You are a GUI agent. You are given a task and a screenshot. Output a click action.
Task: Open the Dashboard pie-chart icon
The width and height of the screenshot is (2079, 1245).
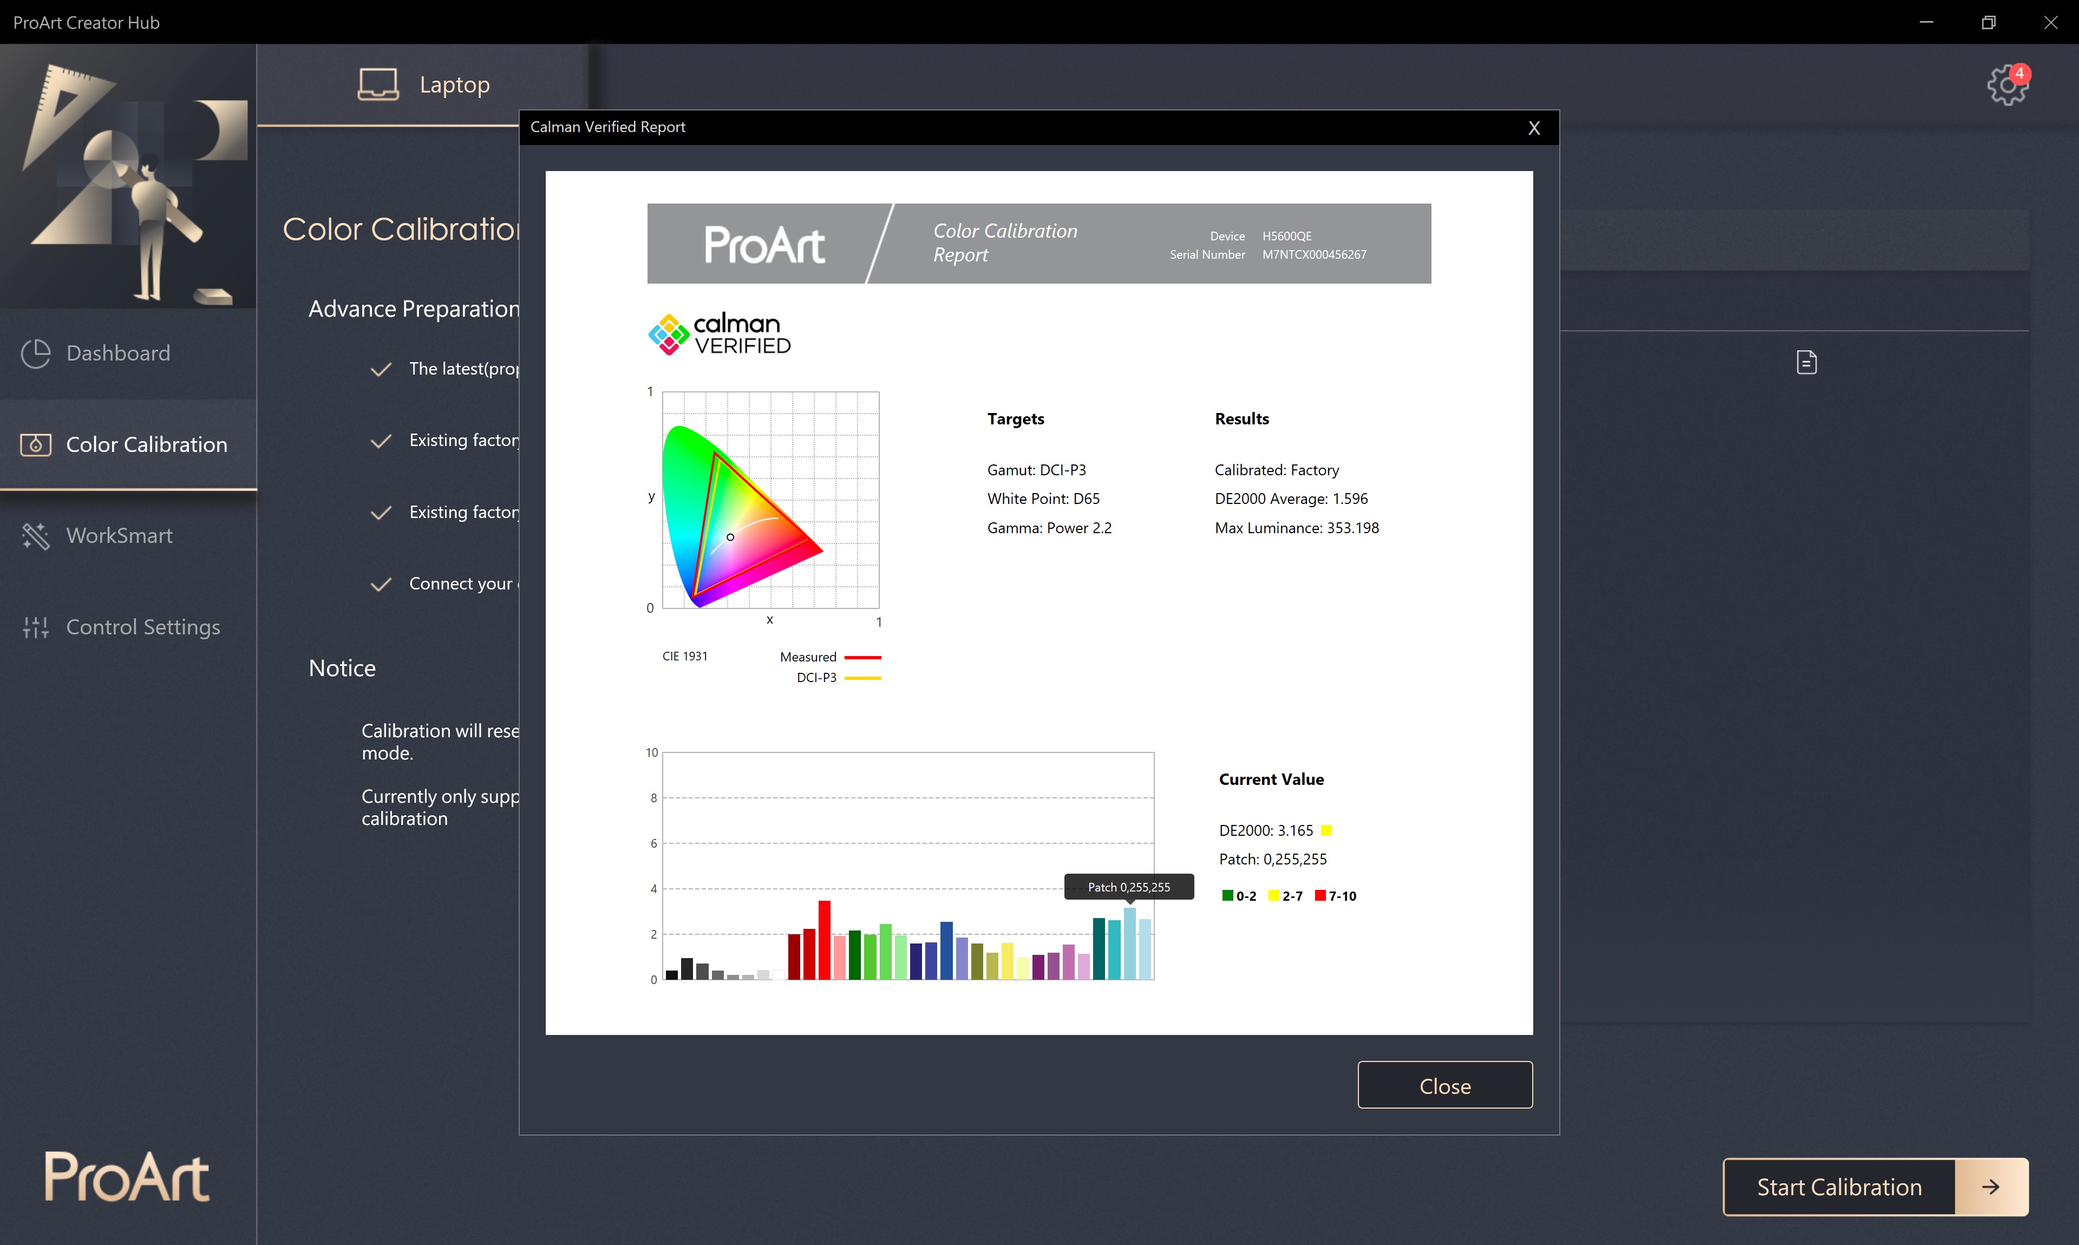(35, 353)
